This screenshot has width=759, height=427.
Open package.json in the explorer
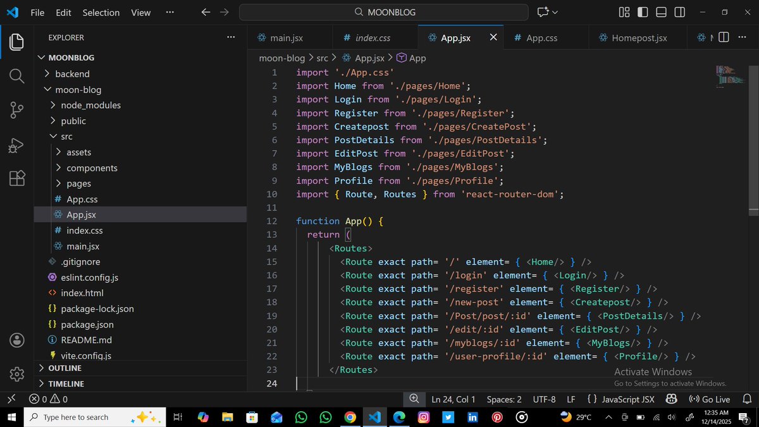point(140,324)
